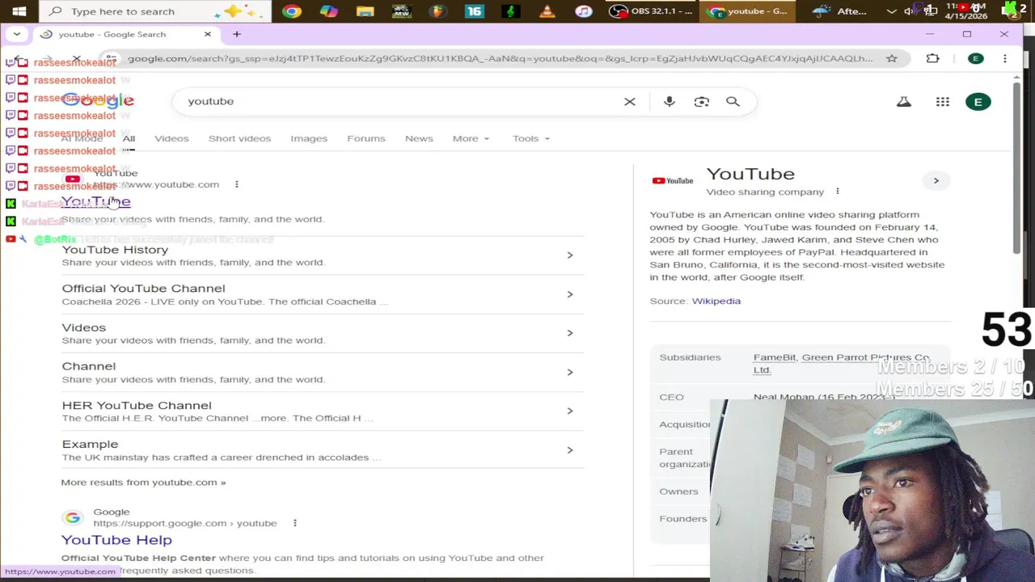Open iTunes from the taskbar
1035x582 pixels.
[584, 11]
